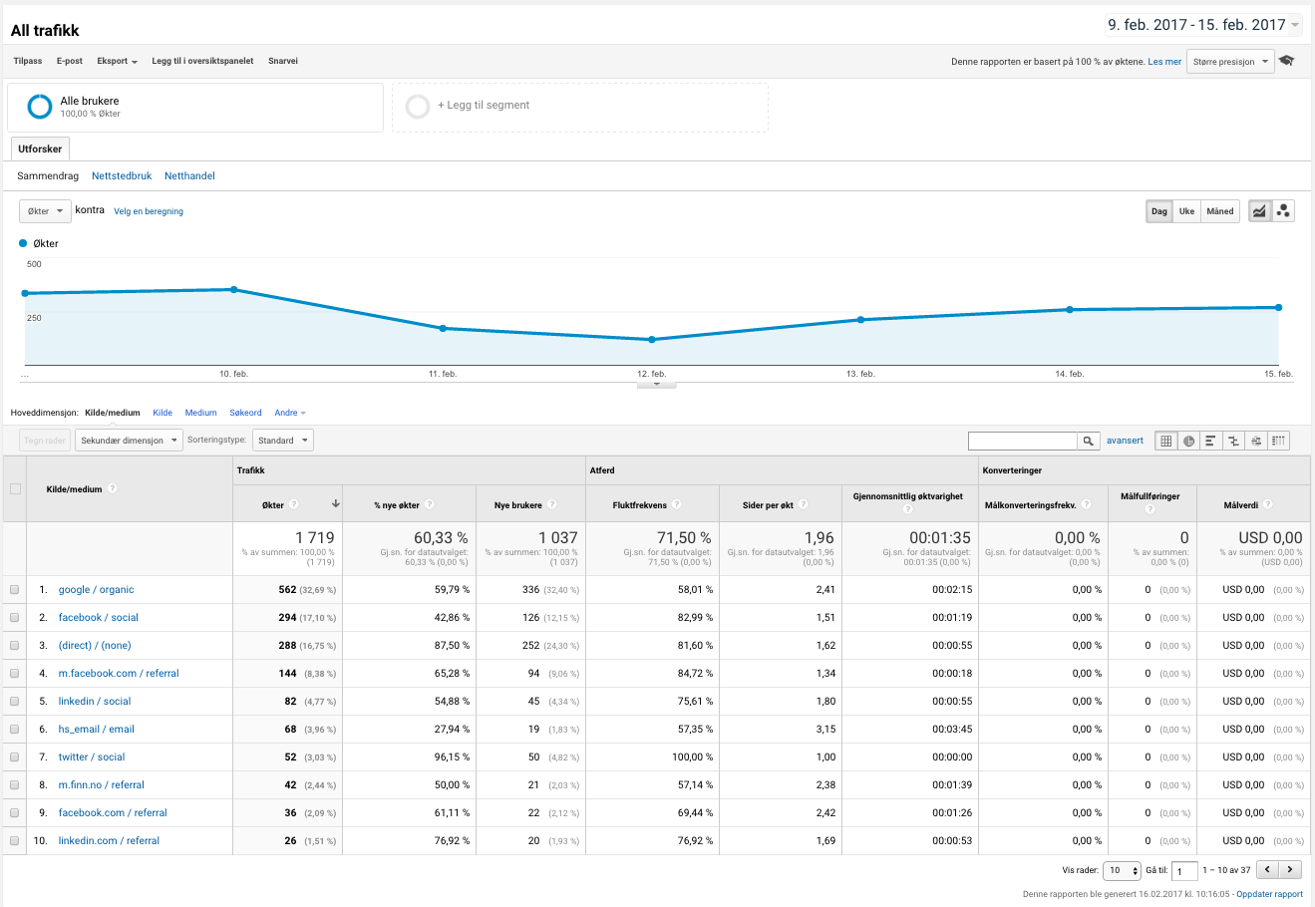Click the + Legg til segment box

(x=580, y=107)
